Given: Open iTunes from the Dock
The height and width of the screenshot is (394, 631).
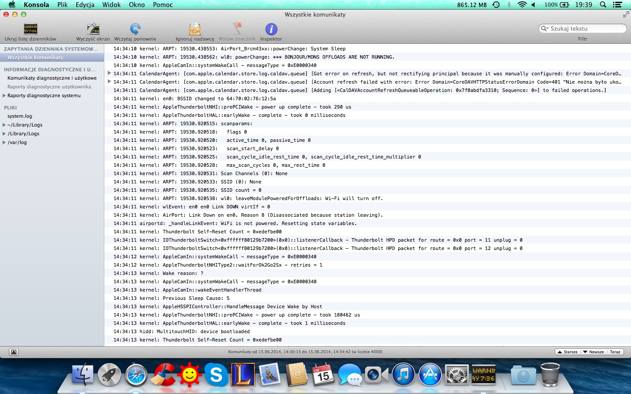Looking at the screenshot, I should click(403, 375).
